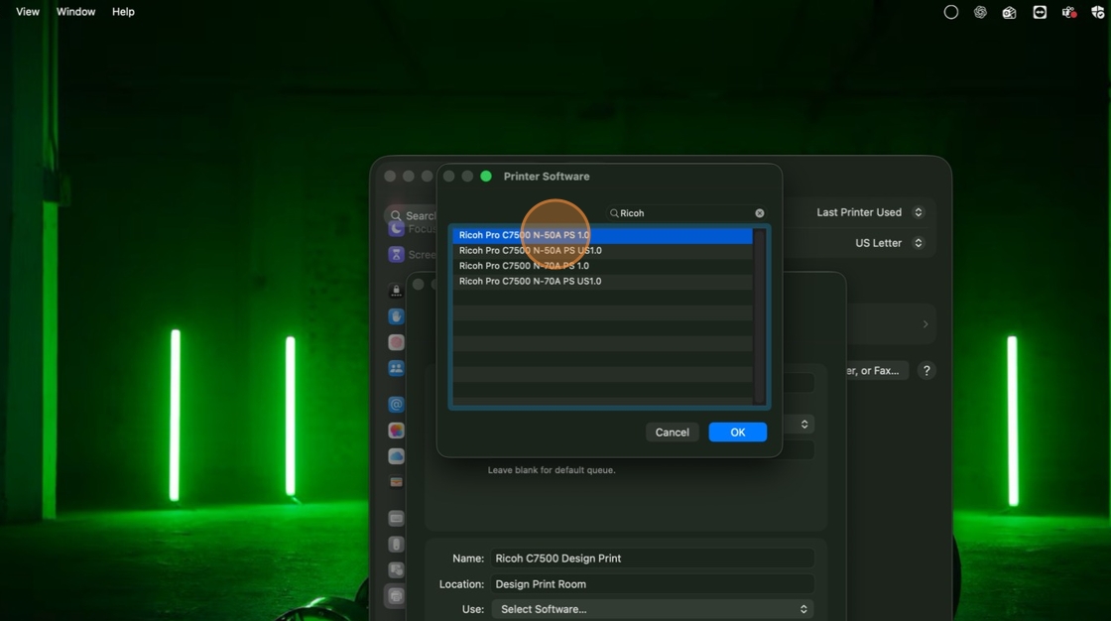Click the Leave blank for default queue text

[552, 470]
